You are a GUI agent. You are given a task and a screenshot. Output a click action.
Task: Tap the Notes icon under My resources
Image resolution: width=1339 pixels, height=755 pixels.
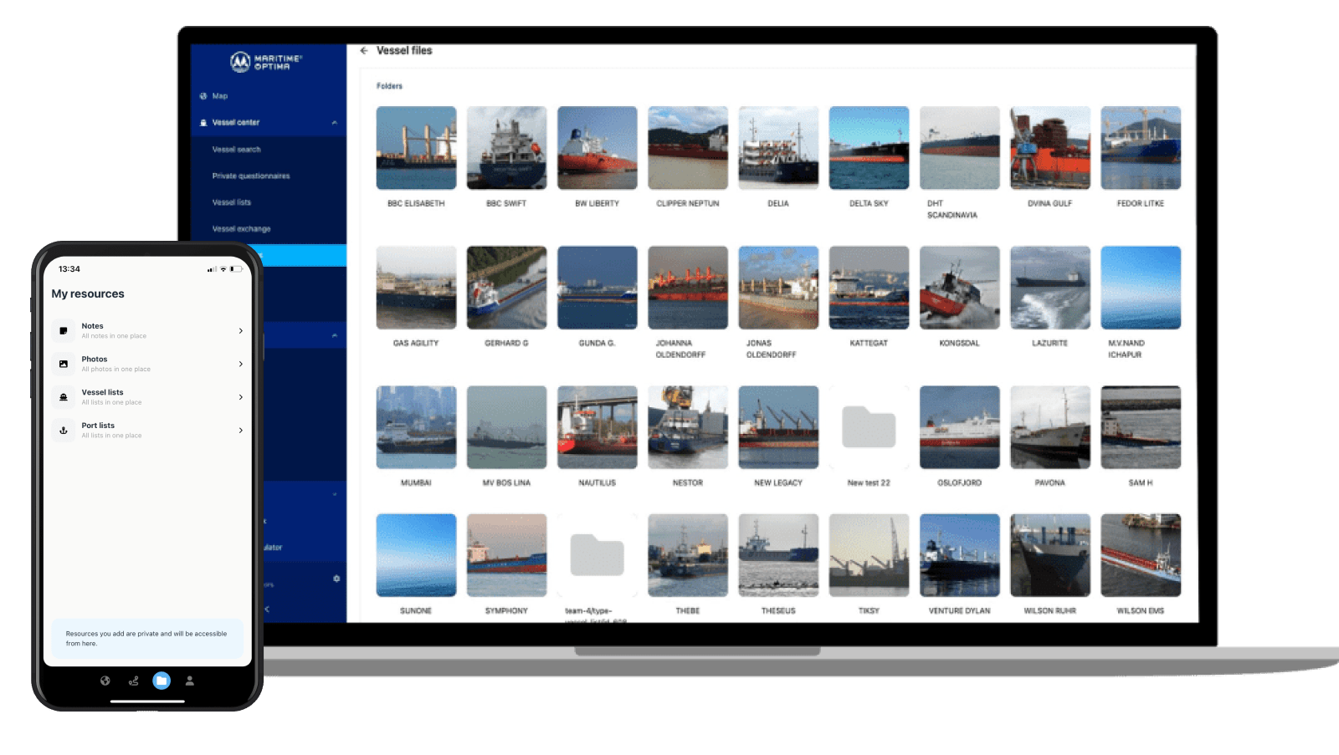pyautogui.click(x=63, y=330)
